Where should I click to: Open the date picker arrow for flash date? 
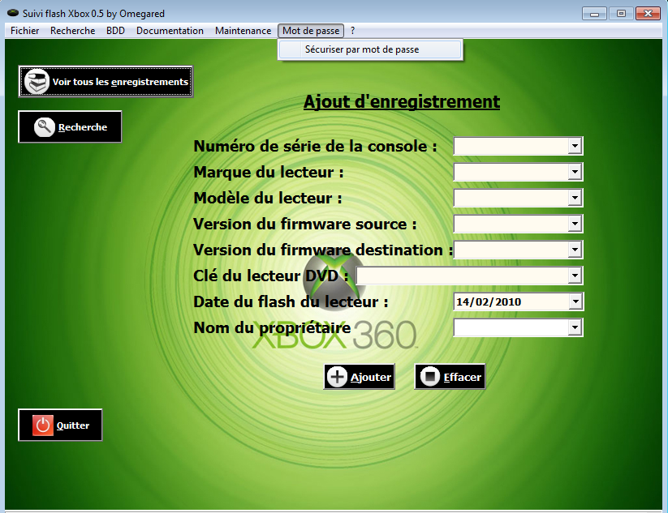[x=575, y=301]
